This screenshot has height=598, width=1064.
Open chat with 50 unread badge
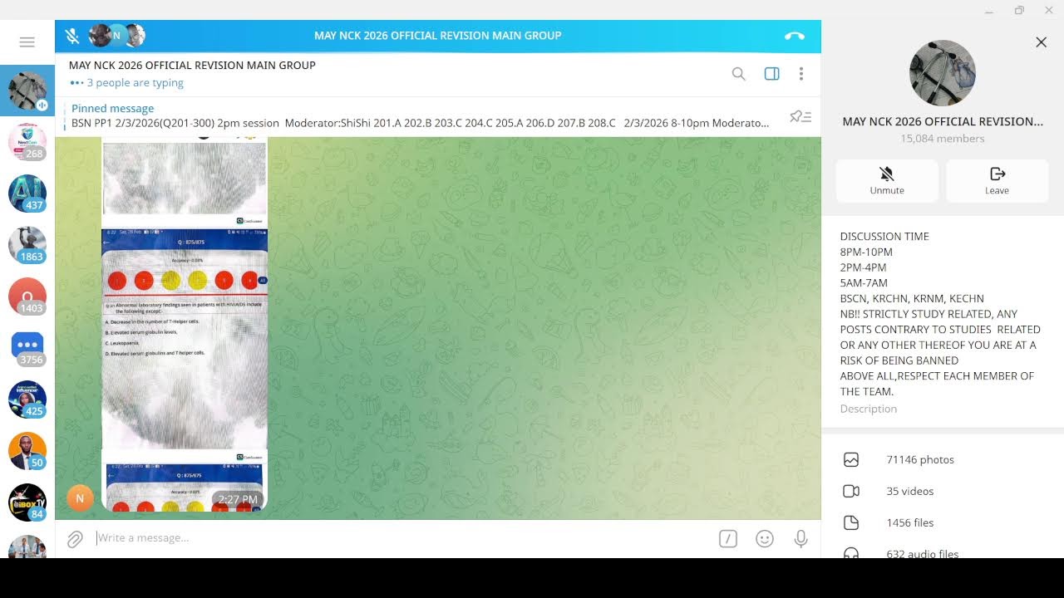coord(27,451)
